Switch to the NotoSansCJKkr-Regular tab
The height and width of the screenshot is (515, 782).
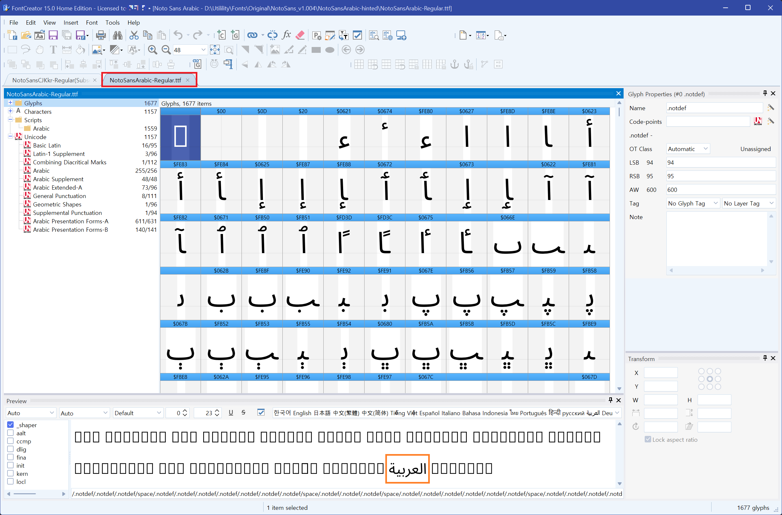tap(51, 80)
